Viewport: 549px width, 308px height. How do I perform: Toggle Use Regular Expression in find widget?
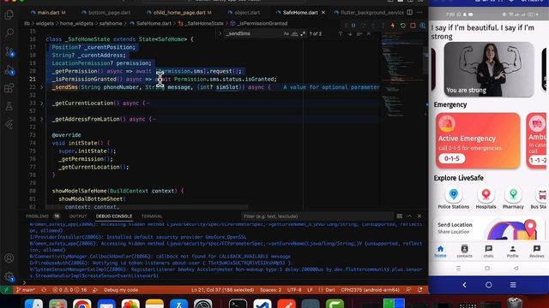click(x=303, y=34)
